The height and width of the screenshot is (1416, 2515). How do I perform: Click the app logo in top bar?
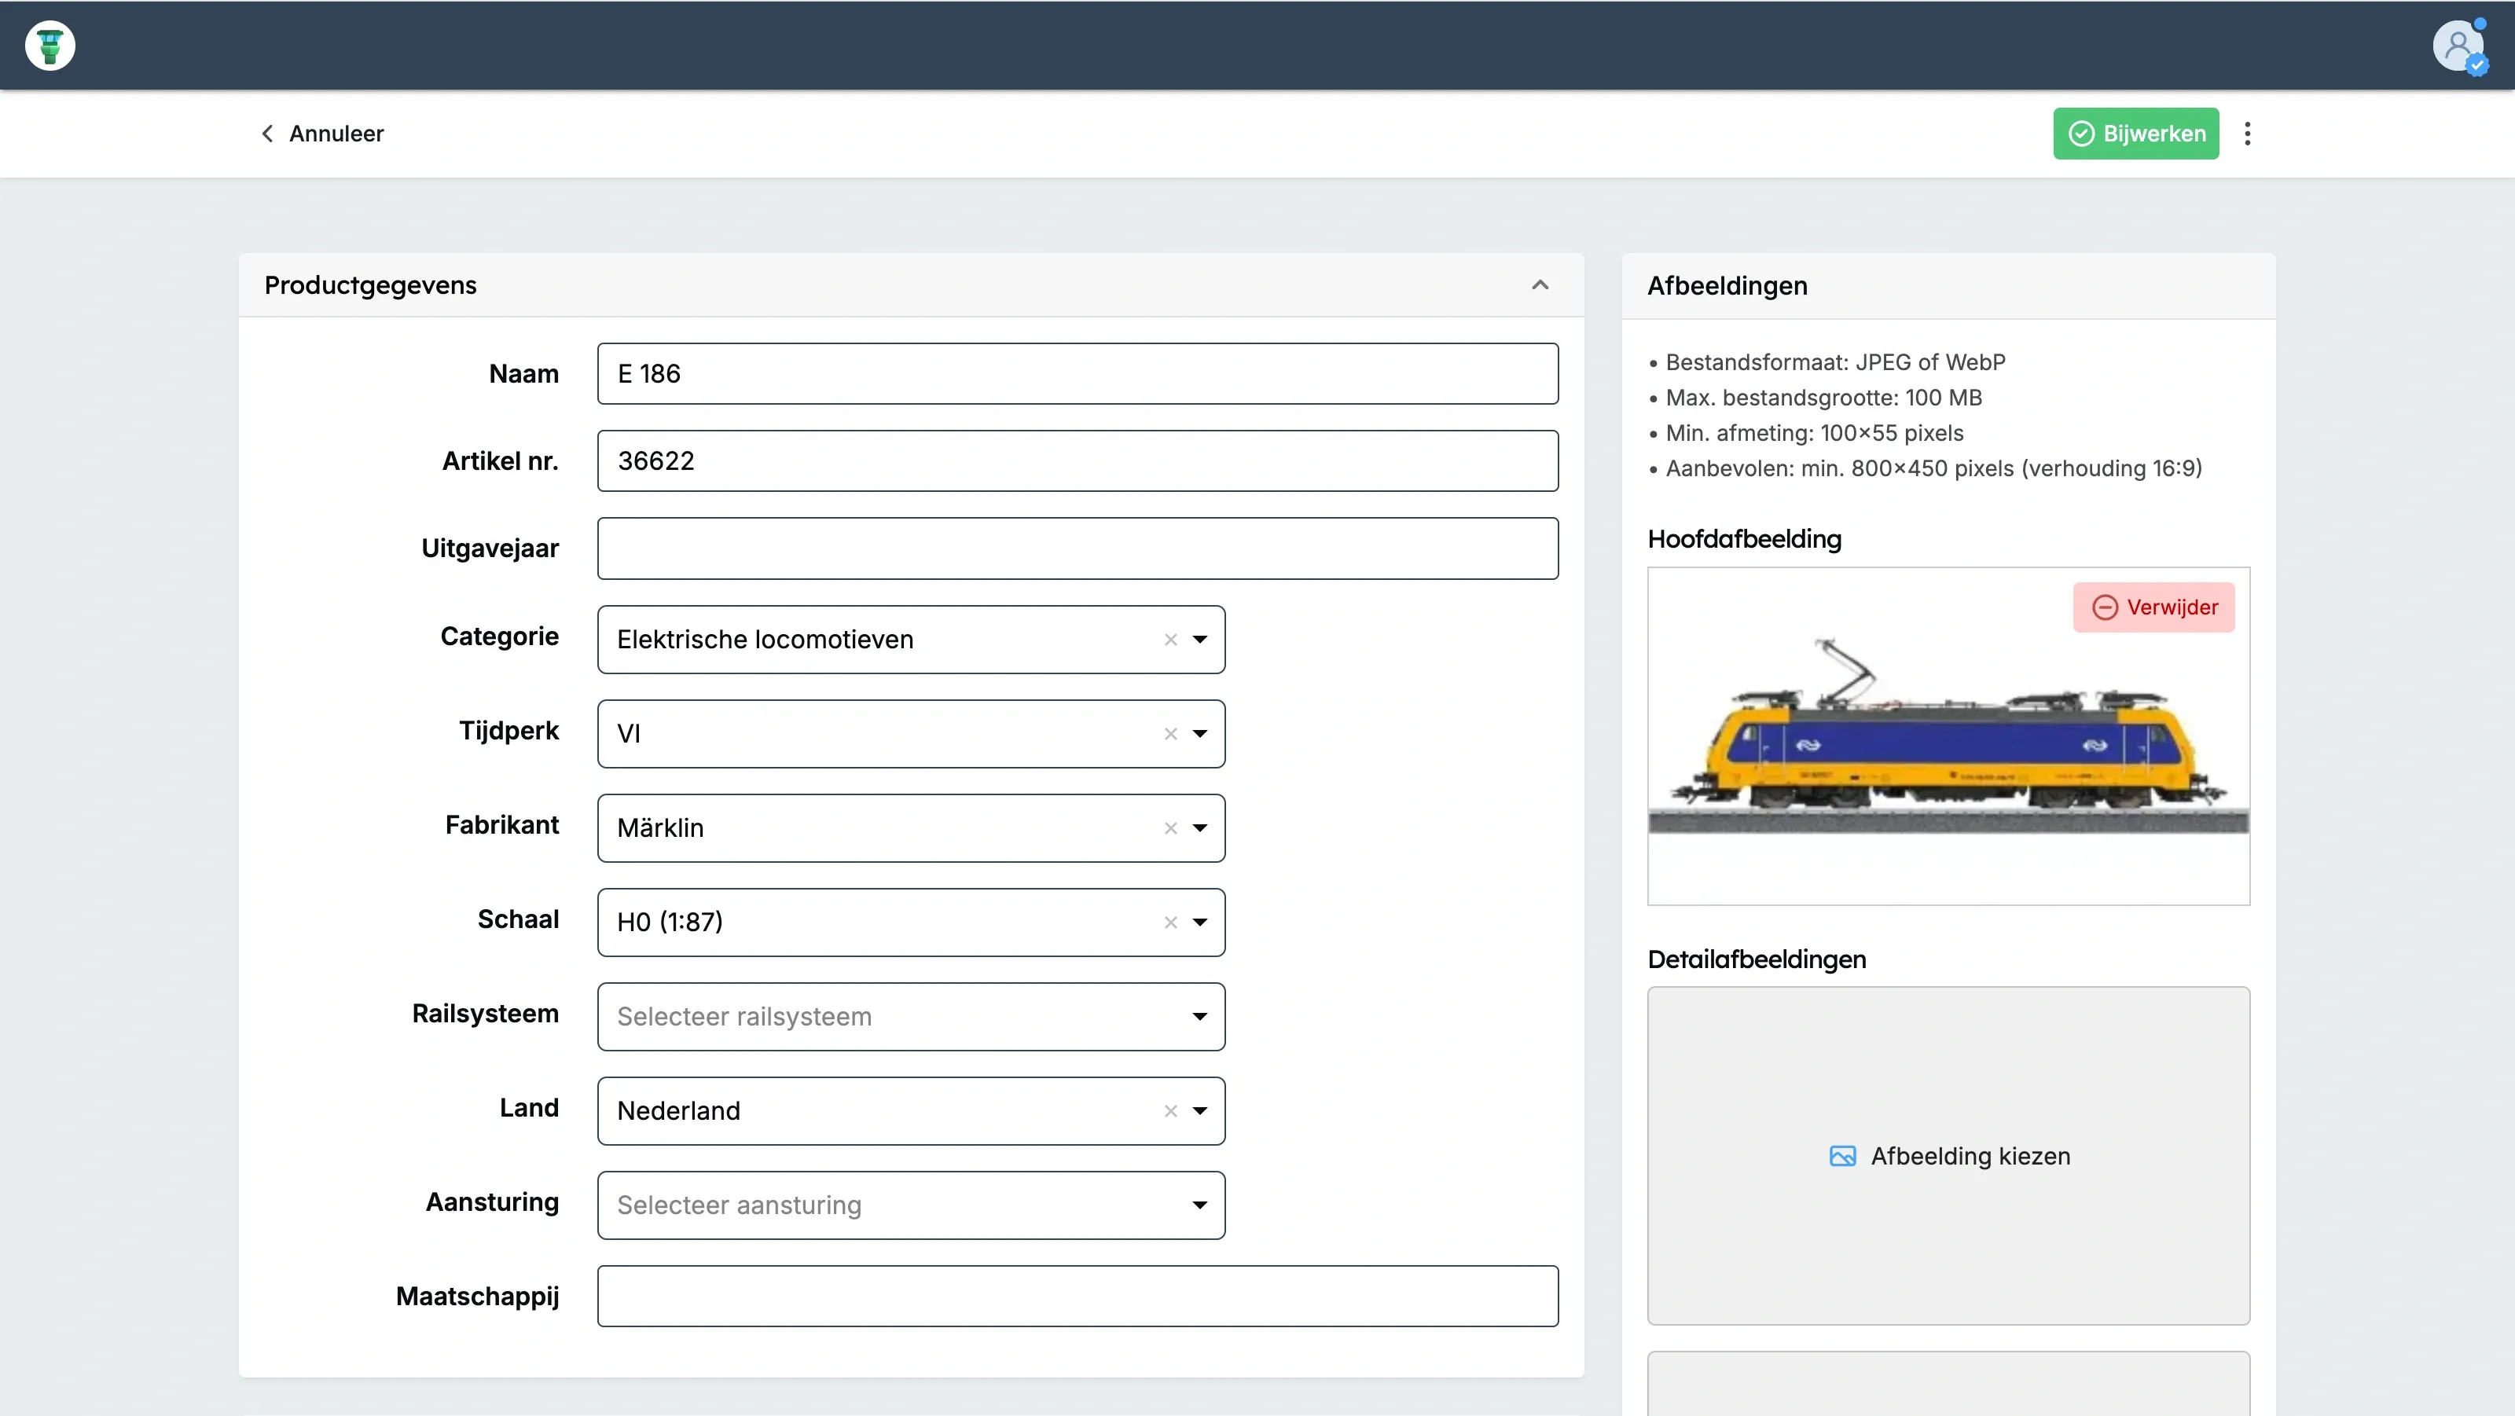pos(50,46)
